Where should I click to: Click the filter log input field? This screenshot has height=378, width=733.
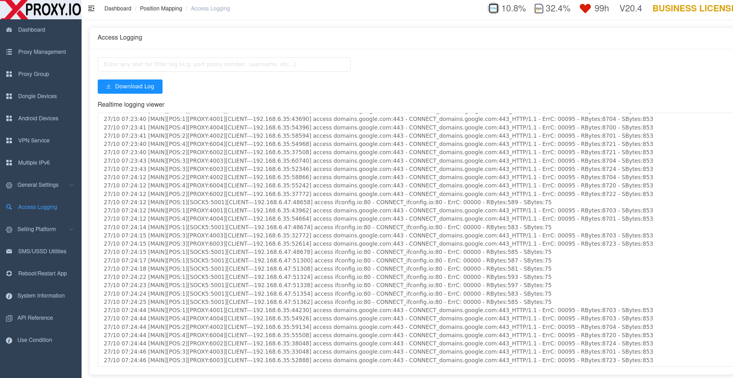pos(224,64)
